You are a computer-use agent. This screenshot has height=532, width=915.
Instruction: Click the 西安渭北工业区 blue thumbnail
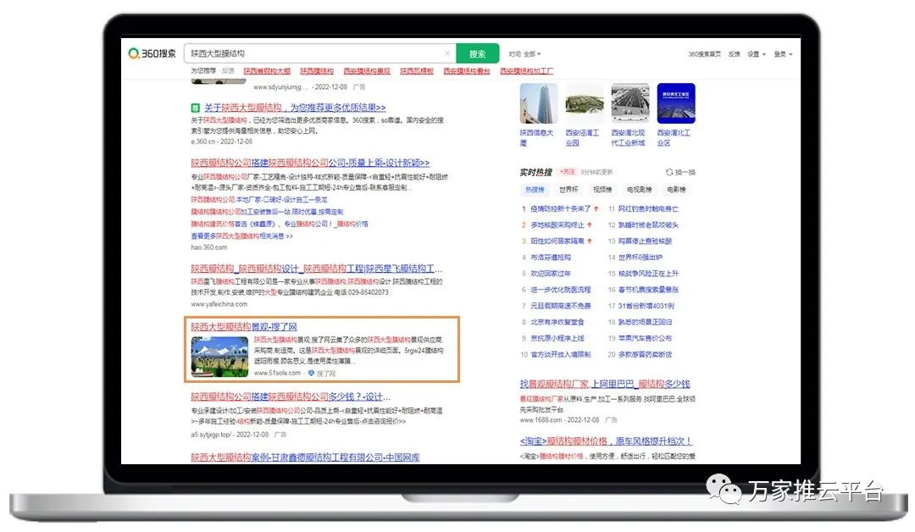[675, 103]
